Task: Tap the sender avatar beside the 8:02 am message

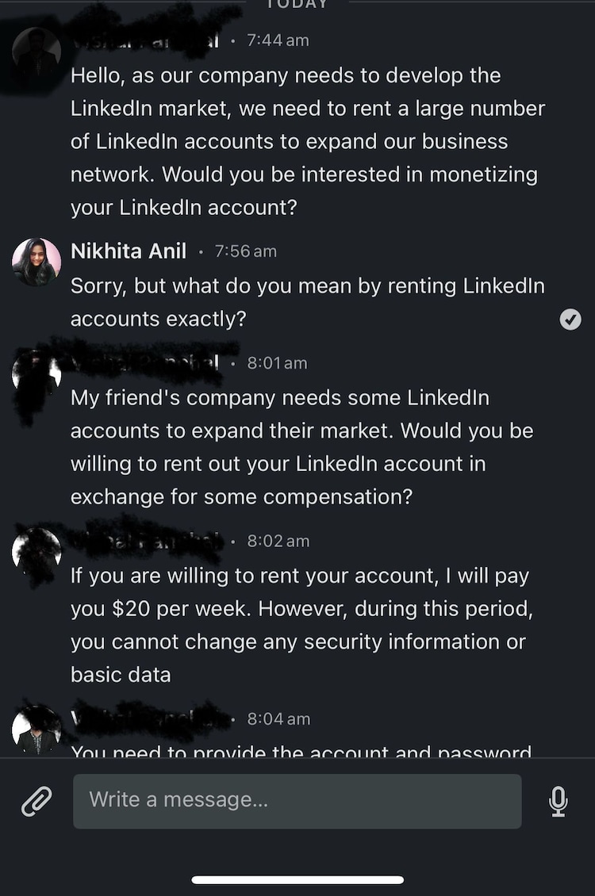Action: 36,551
